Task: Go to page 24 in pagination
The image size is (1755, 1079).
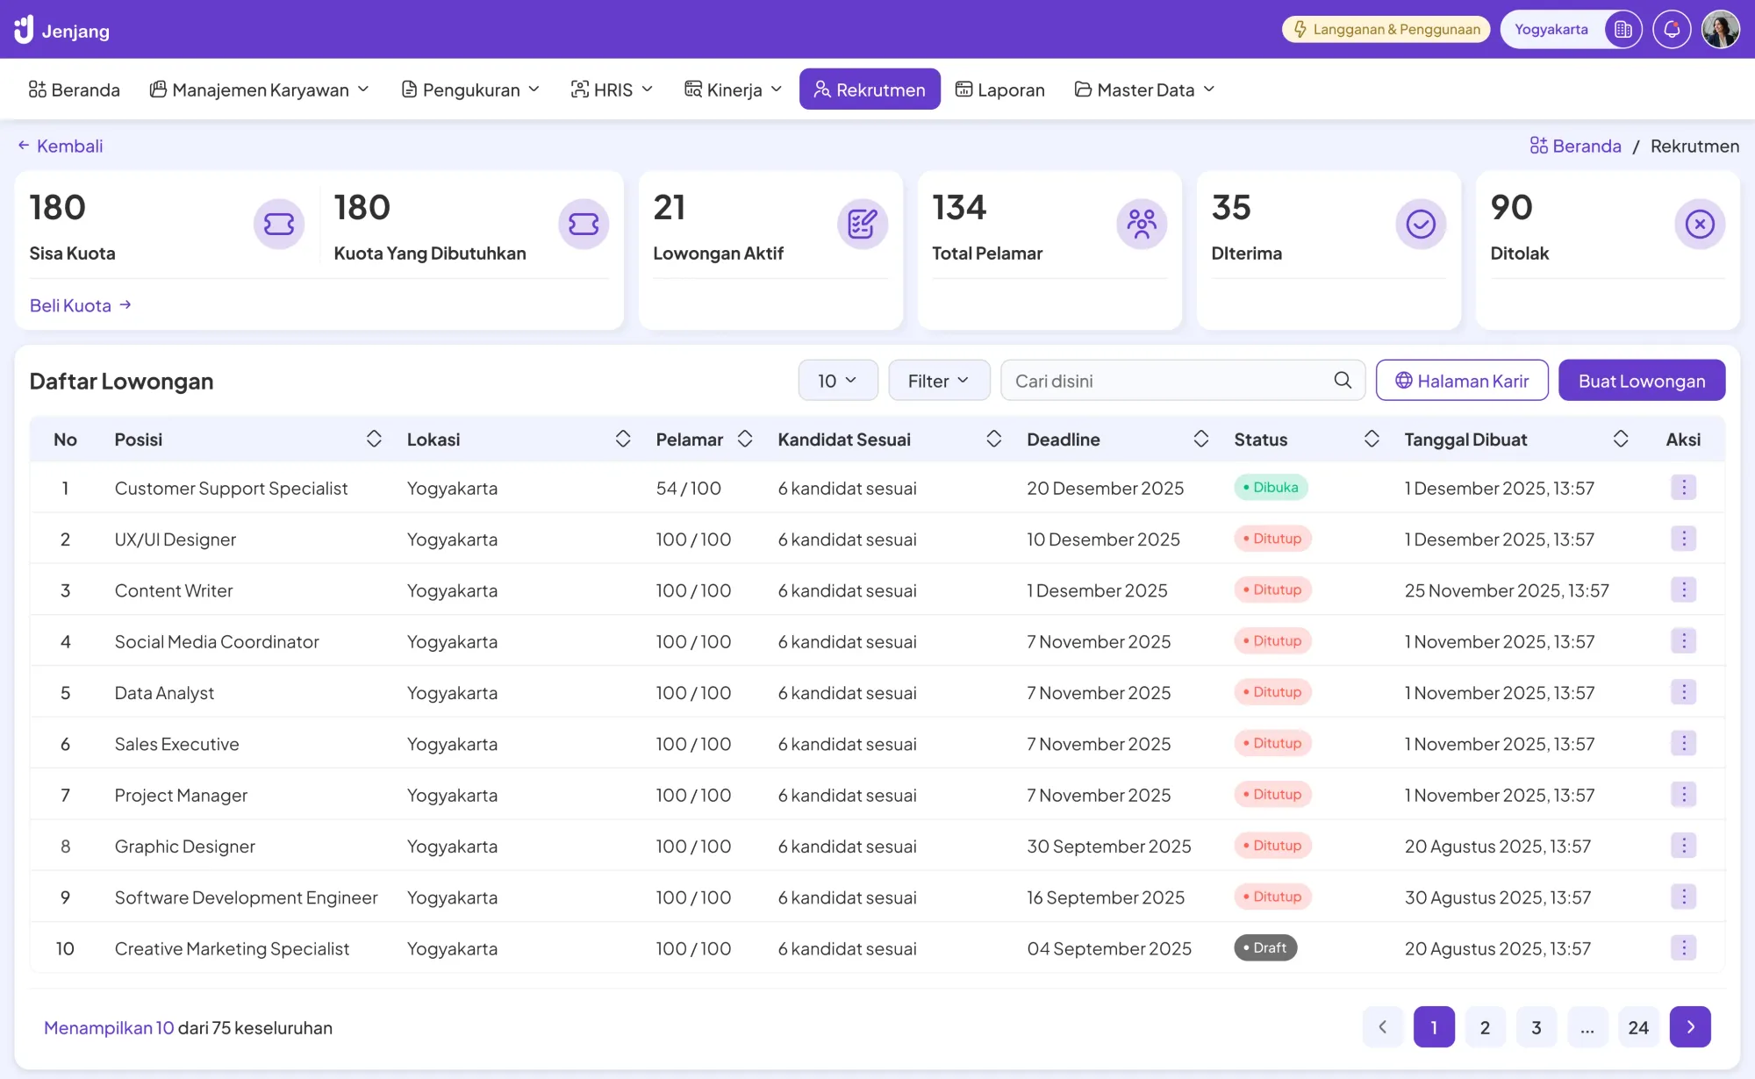Action: (x=1637, y=1026)
